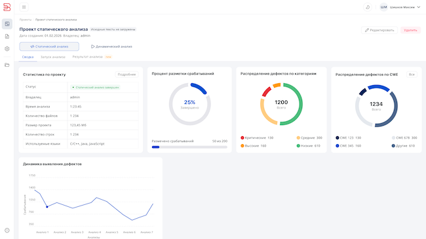Click the Количество строк row label
The height and width of the screenshot is (239, 426).
pos(40,134)
